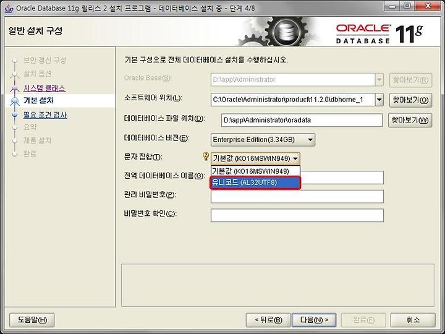Open the 데이터베이스 버전 Enterprise Edition dropdown
Viewport: 445px width, 334px height.
263,140
